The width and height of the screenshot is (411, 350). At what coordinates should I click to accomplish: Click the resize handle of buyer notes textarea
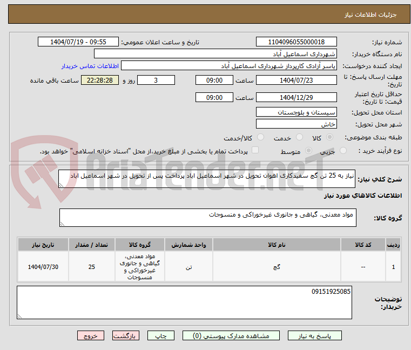tap(19, 317)
